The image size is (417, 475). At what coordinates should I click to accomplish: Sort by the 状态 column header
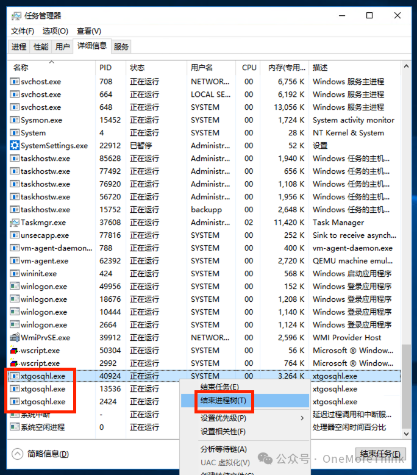156,67
